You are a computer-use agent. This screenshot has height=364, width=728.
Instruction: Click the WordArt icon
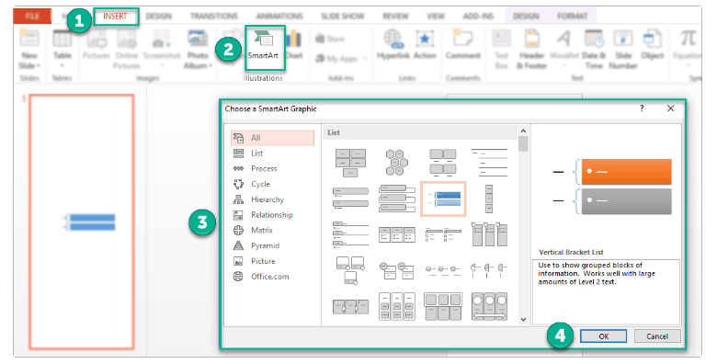point(563,39)
